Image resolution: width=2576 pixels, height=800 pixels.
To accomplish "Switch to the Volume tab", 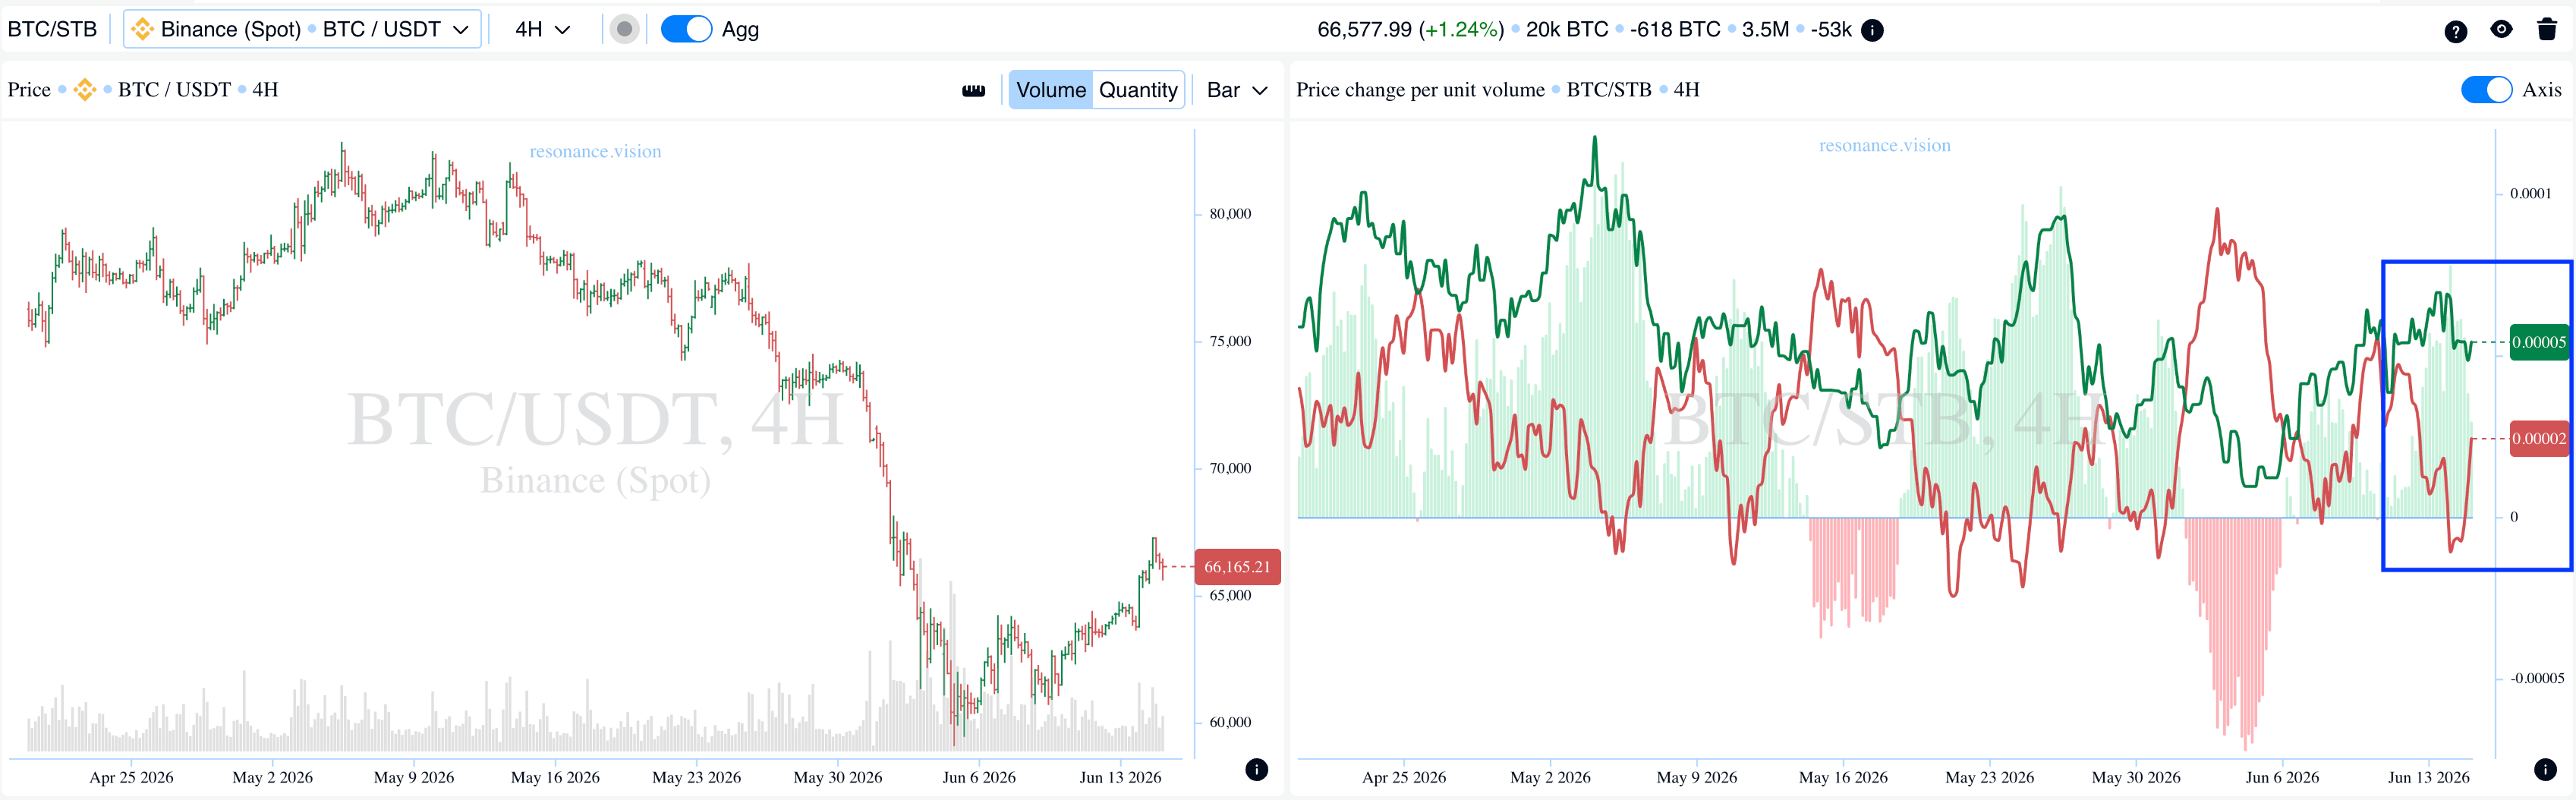I will tap(1050, 90).
